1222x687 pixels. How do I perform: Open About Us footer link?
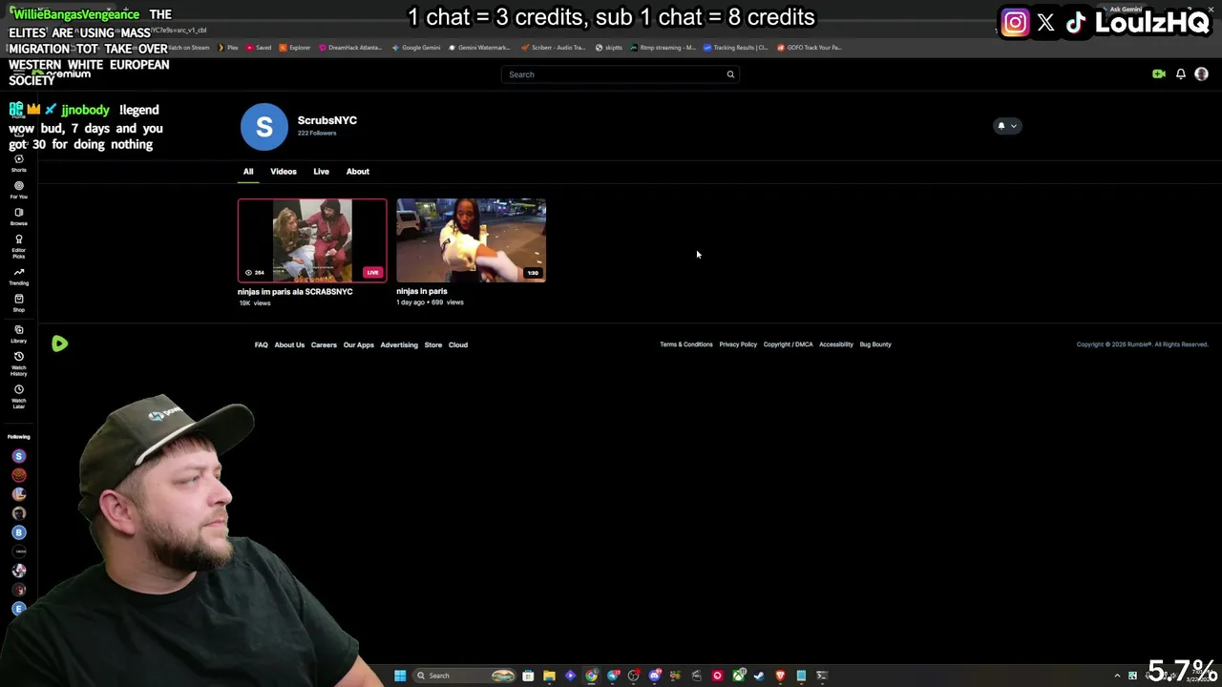[289, 344]
